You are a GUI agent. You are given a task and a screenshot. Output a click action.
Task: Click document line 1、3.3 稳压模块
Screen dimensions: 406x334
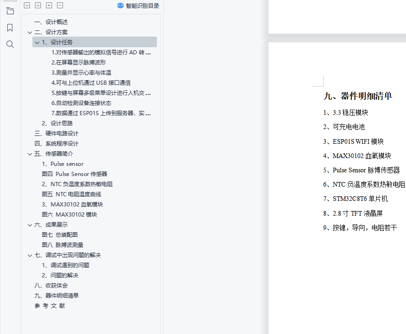[x=346, y=112]
